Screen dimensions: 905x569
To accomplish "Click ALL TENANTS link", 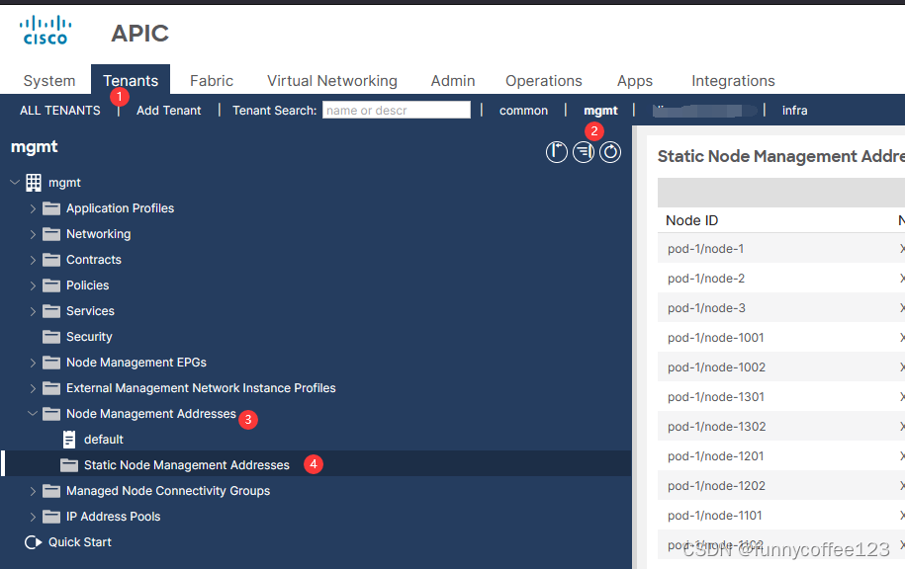I will tap(60, 110).
